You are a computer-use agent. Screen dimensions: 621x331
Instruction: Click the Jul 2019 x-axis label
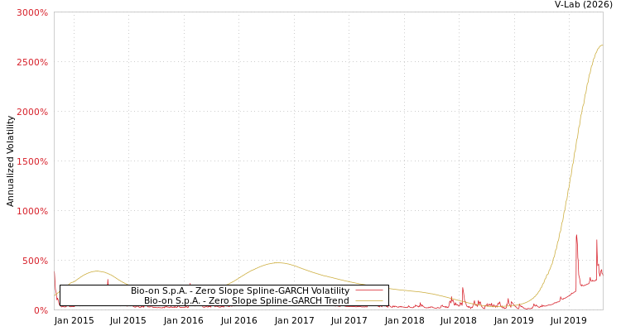[x=569, y=320]
